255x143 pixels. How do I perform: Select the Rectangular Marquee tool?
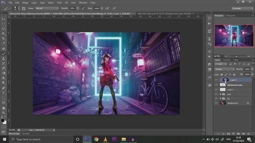tap(4, 24)
